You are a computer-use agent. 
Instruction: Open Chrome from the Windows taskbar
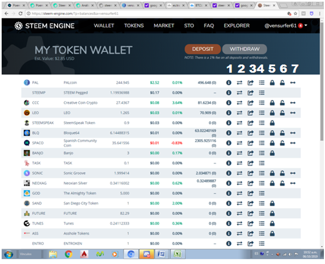(69, 254)
